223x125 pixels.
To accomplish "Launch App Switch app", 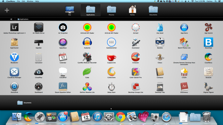I will (208, 27).
